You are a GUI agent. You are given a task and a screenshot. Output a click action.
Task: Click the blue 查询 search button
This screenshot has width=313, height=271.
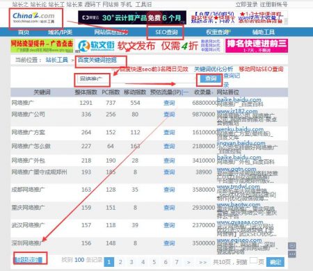[211, 79]
